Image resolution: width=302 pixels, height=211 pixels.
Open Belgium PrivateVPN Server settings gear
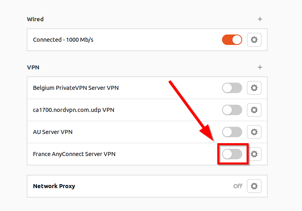[254, 88]
